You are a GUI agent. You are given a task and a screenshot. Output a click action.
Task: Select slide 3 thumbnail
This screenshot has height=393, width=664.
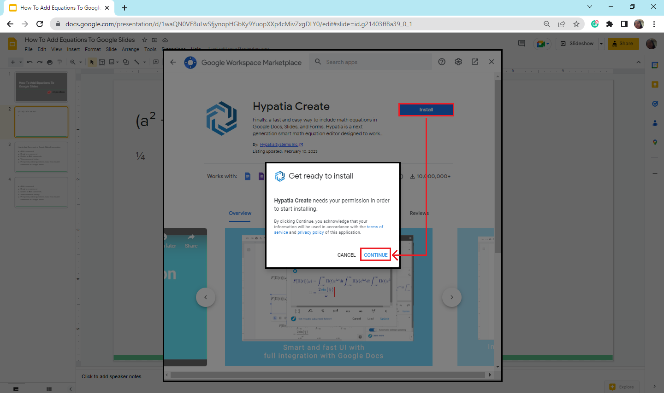pyautogui.click(x=41, y=157)
